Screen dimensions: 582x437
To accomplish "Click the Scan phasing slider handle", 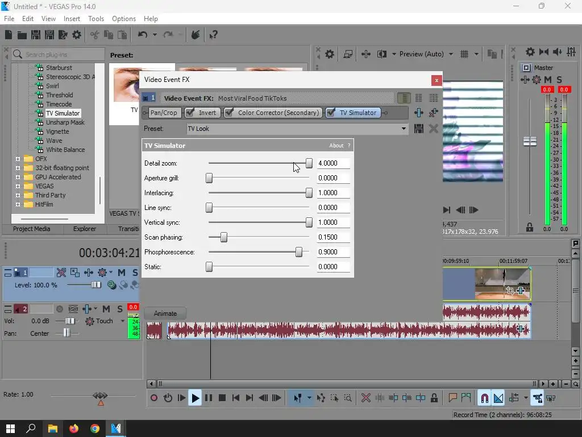I will click(224, 237).
